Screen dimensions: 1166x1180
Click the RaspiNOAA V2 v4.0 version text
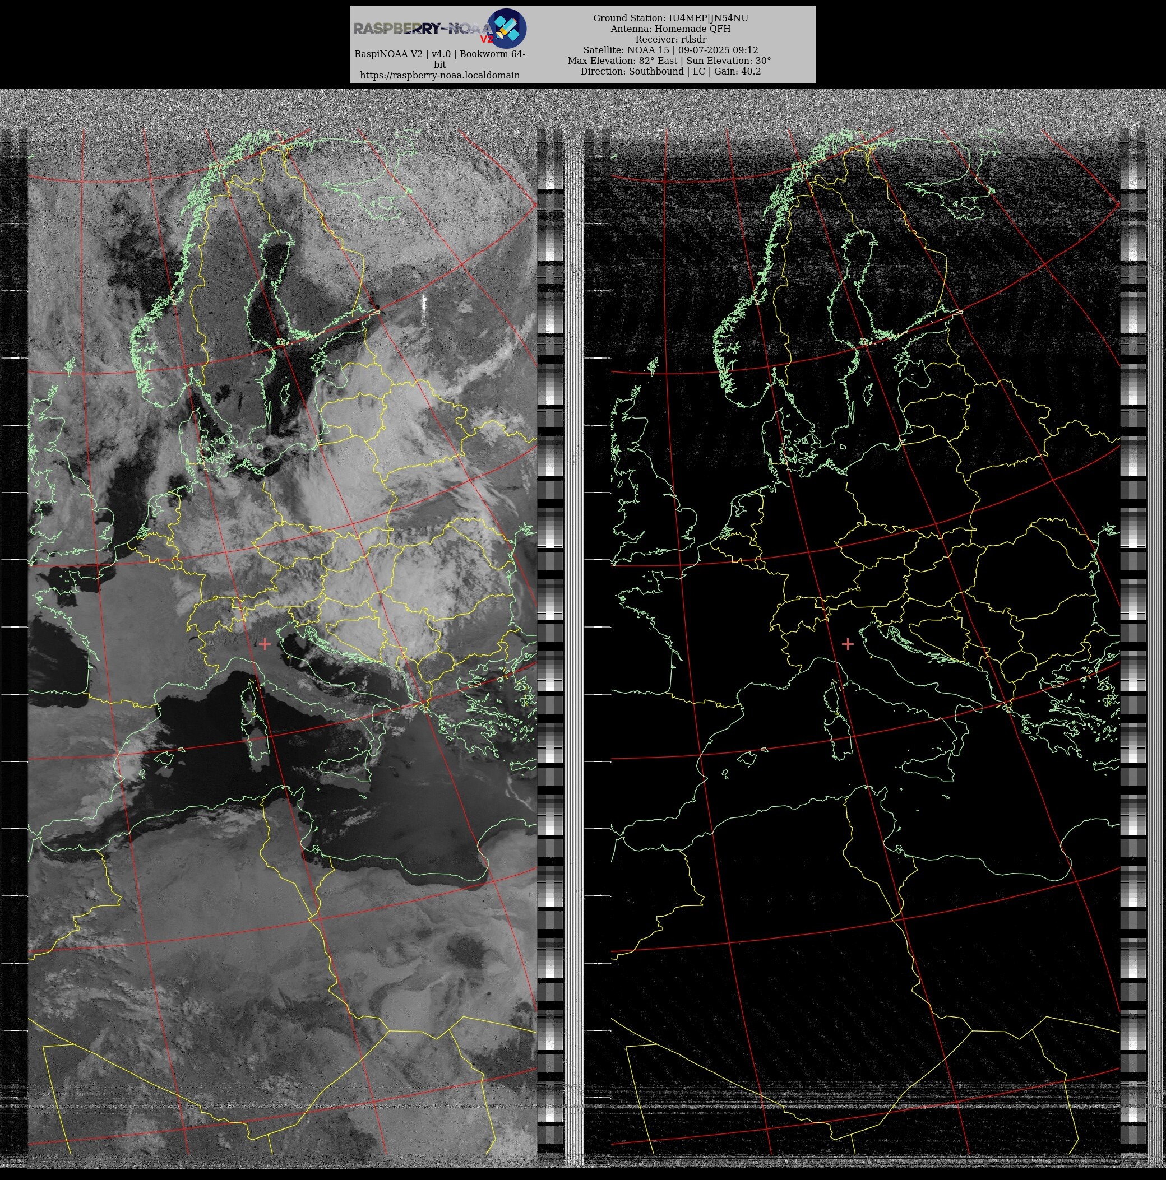(439, 59)
